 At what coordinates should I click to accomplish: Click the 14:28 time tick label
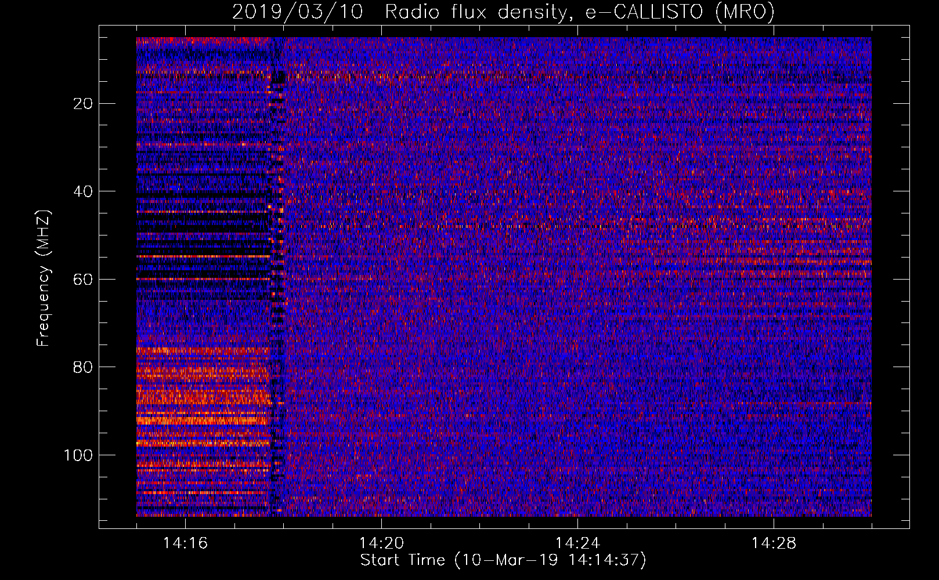tap(774, 543)
